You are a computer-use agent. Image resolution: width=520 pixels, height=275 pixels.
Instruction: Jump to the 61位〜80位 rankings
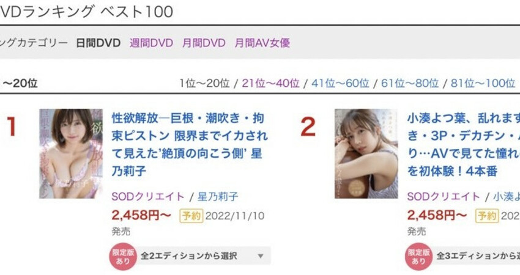point(410,83)
